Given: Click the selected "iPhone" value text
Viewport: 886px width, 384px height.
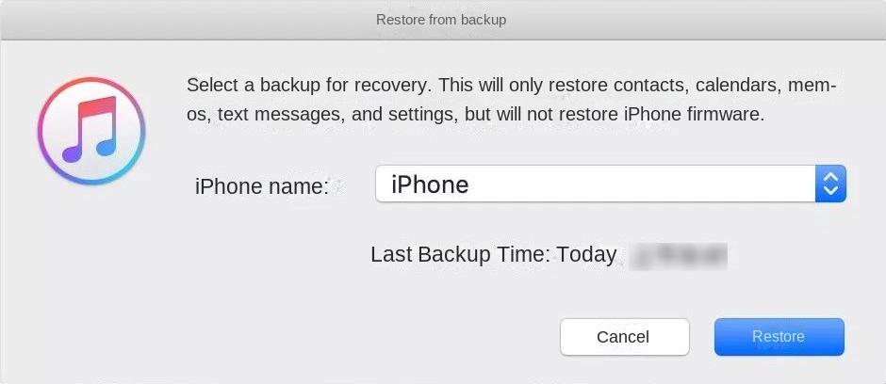Looking at the screenshot, I should point(430,184).
